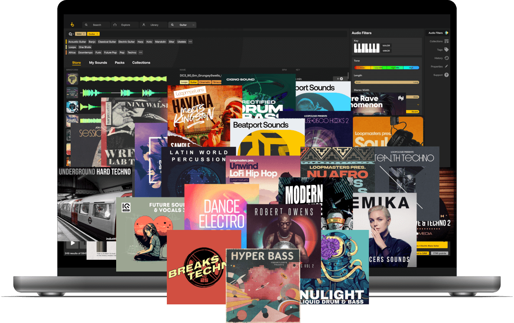Click the first result's pack artwork thumbnail
The height and width of the screenshot is (323, 514).
[x=72, y=79]
